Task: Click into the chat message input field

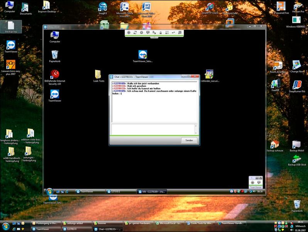Action: [x=153, y=129]
